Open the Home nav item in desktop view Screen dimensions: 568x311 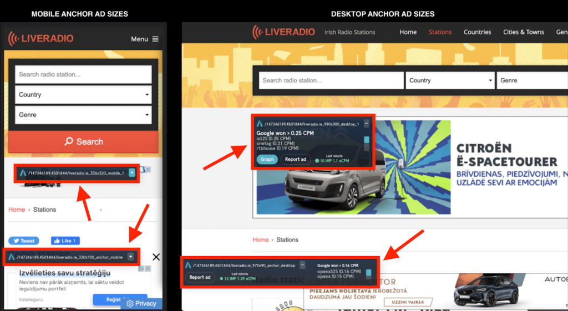[408, 32]
